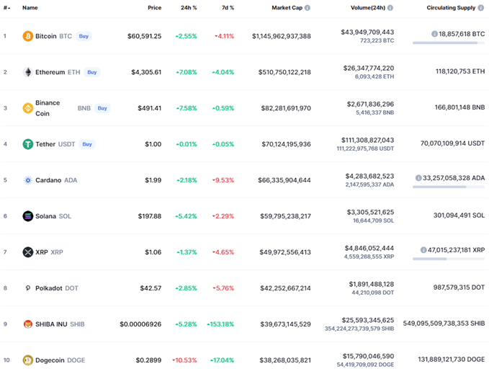489x374 pixels.
Task: Sort by the Name column header
Action: 30,8
